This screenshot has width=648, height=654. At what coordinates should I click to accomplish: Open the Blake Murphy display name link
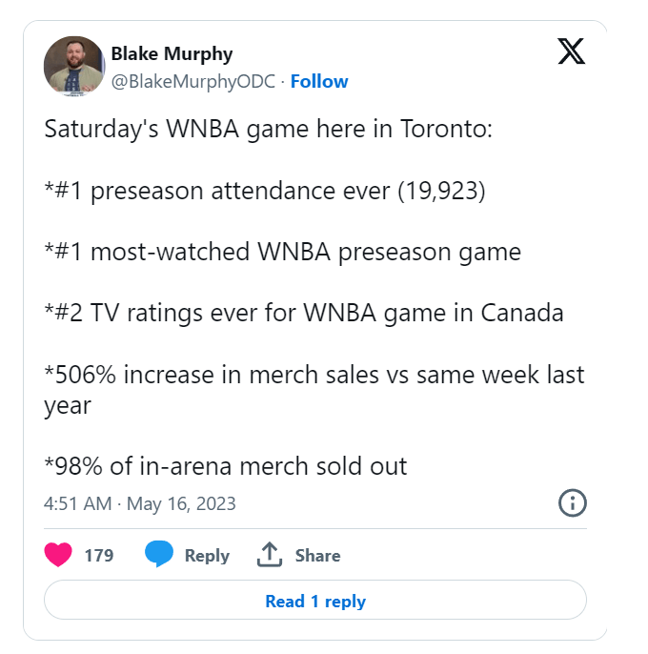tap(172, 53)
